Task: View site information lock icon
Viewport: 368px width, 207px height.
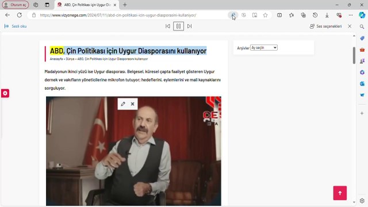Action: point(34,16)
